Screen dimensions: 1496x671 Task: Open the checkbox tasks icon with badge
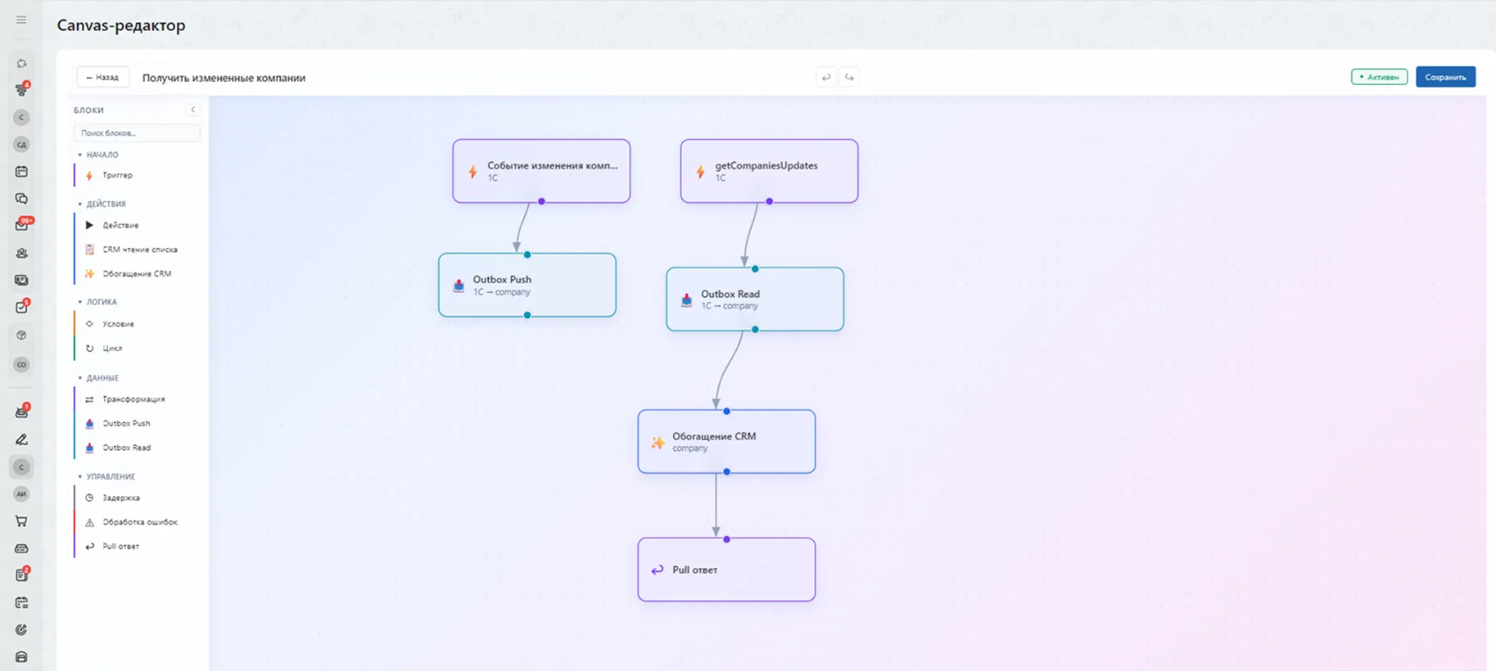22,307
